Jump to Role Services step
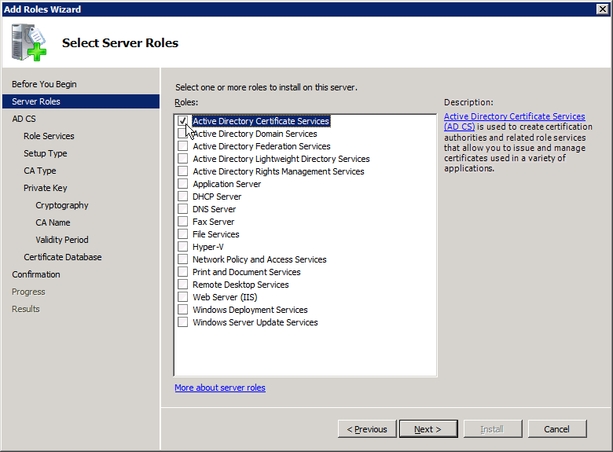This screenshot has width=613, height=452. coord(49,136)
